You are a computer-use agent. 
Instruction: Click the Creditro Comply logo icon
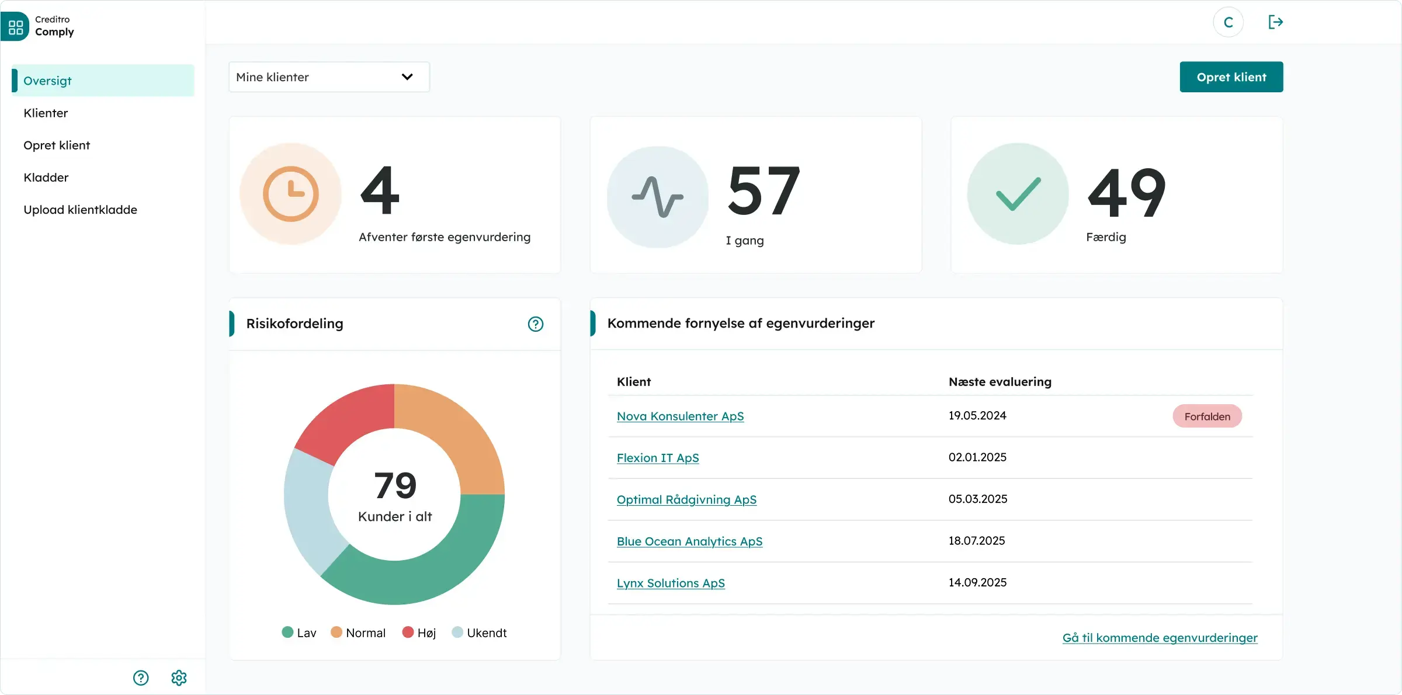(15, 26)
